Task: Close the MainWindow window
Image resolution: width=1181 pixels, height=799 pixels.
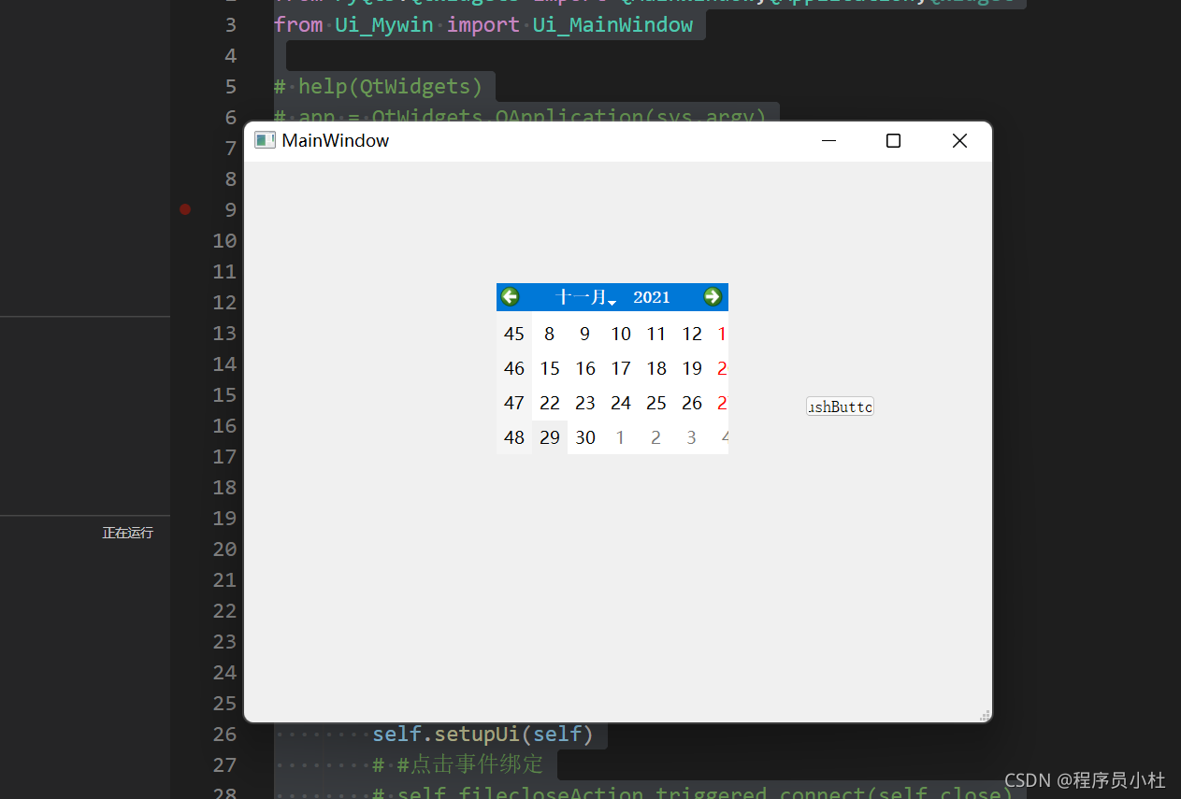Action: click(959, 141)
